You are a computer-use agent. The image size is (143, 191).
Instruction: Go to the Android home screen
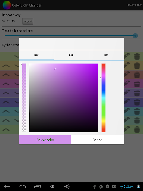[x=22, y=187]
